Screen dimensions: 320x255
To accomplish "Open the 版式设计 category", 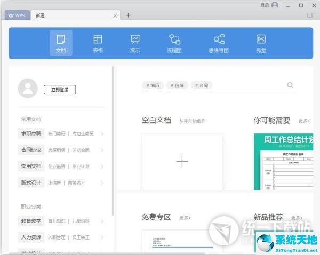I will pyautogui.click(x=31, y=183).
